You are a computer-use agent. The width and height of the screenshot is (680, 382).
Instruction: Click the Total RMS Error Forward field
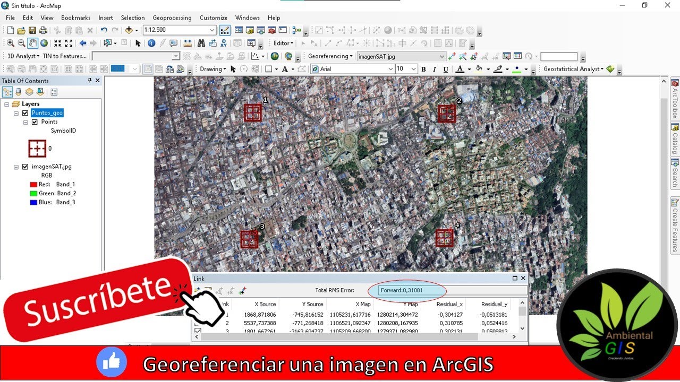pos(453,290)
